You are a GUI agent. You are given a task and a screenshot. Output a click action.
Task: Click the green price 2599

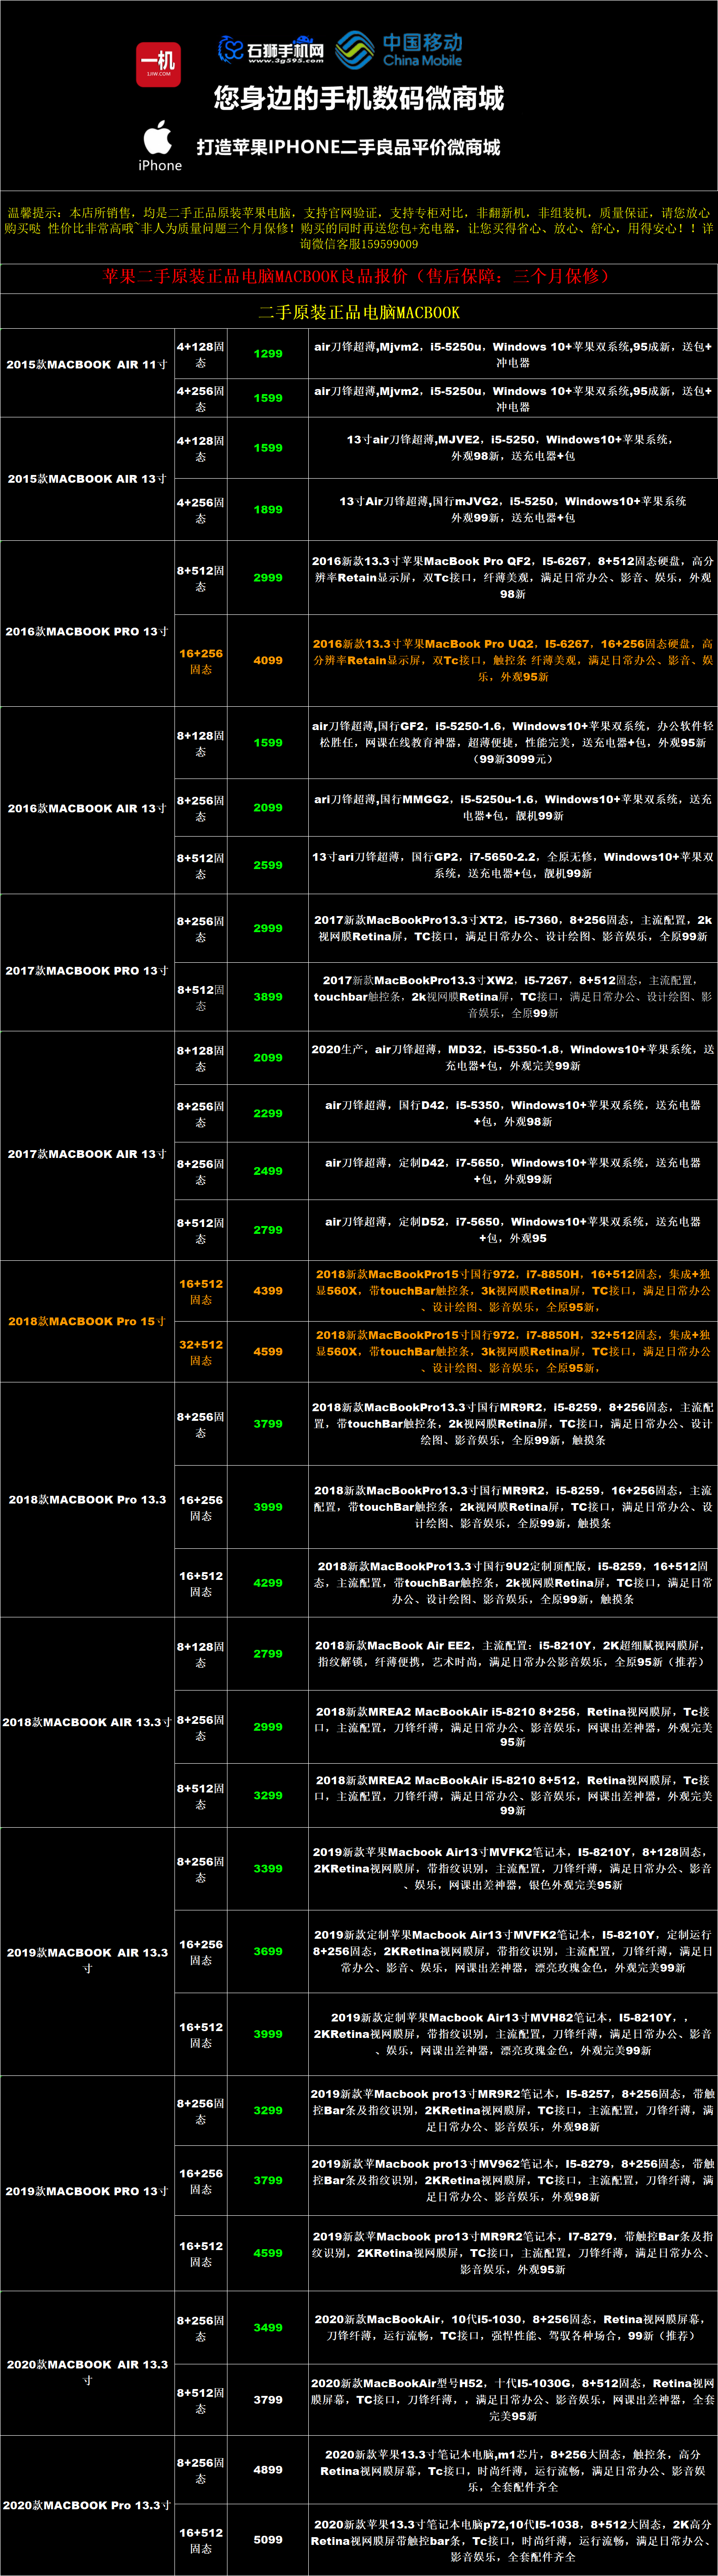coord(268,865)
